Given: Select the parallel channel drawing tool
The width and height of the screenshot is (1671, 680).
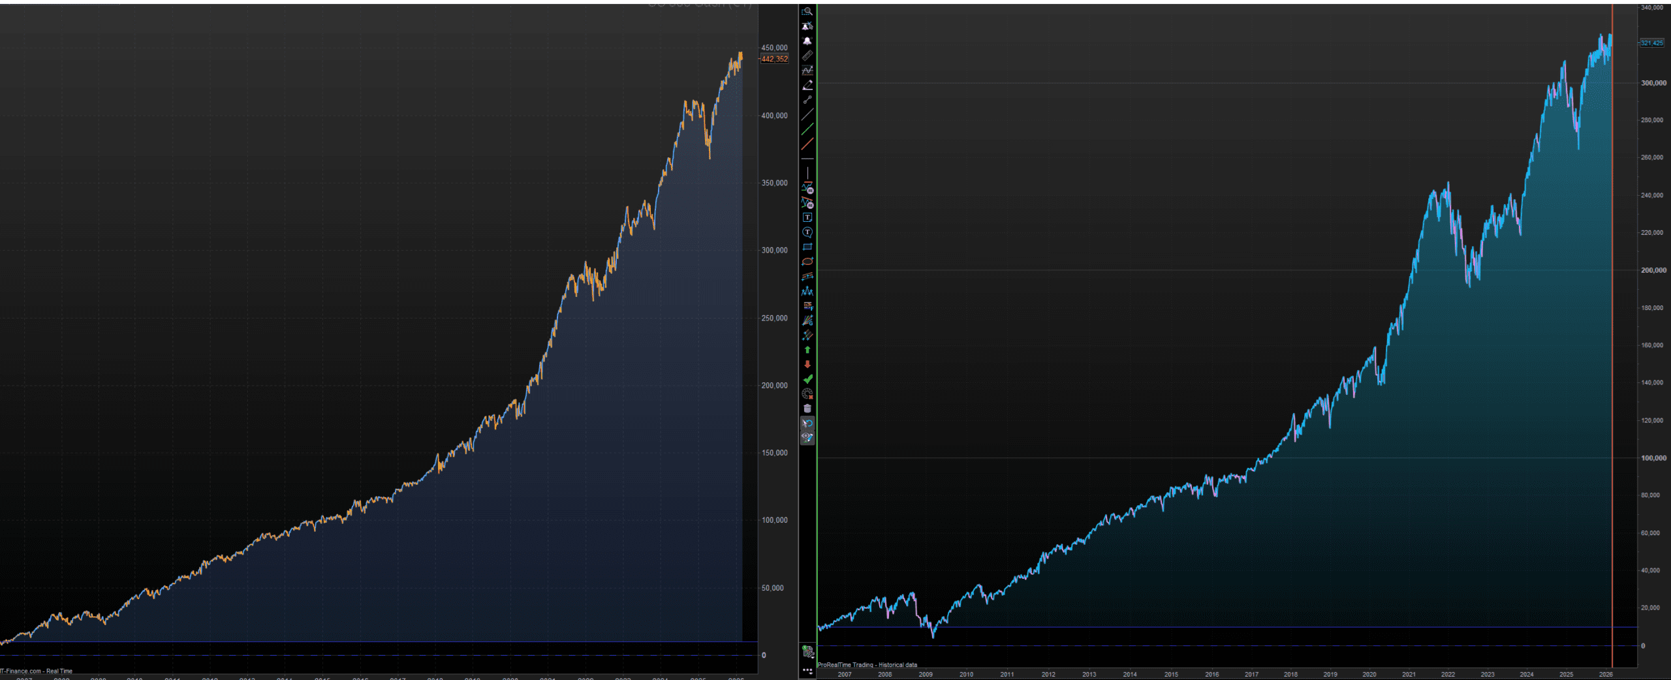Looking at the screenshot, I should coord(807,276).
